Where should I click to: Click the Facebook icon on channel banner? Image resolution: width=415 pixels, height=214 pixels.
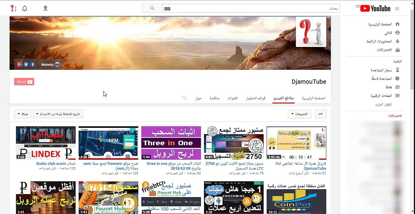click(x=32, y=64)
